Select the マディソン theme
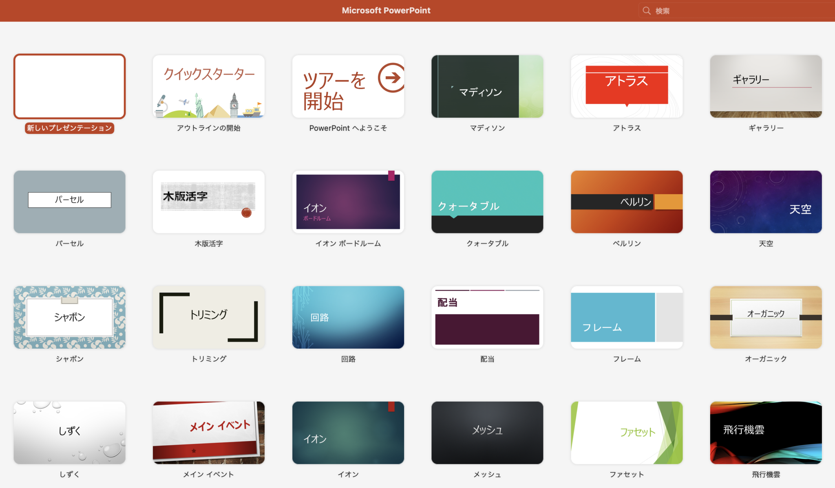This screenshot has width=835, height=488. click(x=487, y=86)
